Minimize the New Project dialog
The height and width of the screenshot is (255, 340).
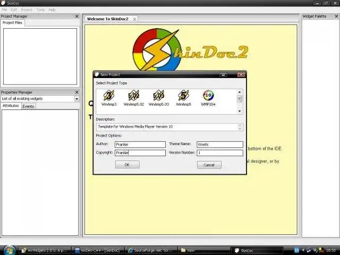(223, 74)
